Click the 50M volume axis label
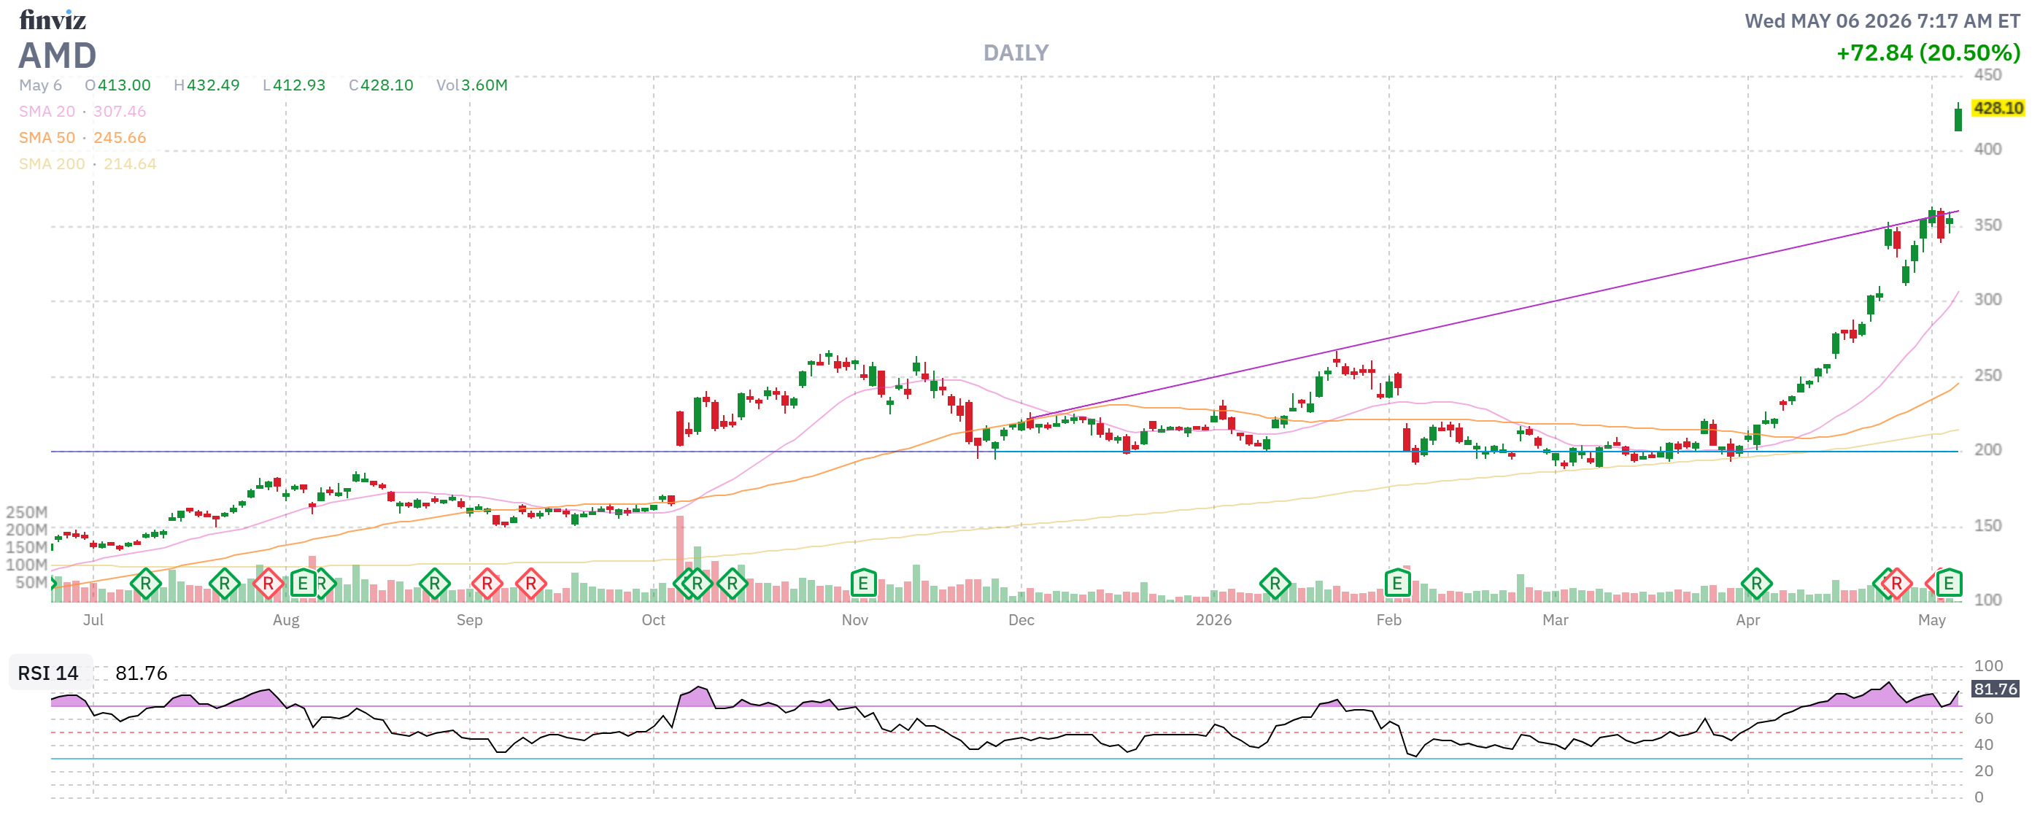Viewport: 2040px width, 820px height. (x=31, y=584)
